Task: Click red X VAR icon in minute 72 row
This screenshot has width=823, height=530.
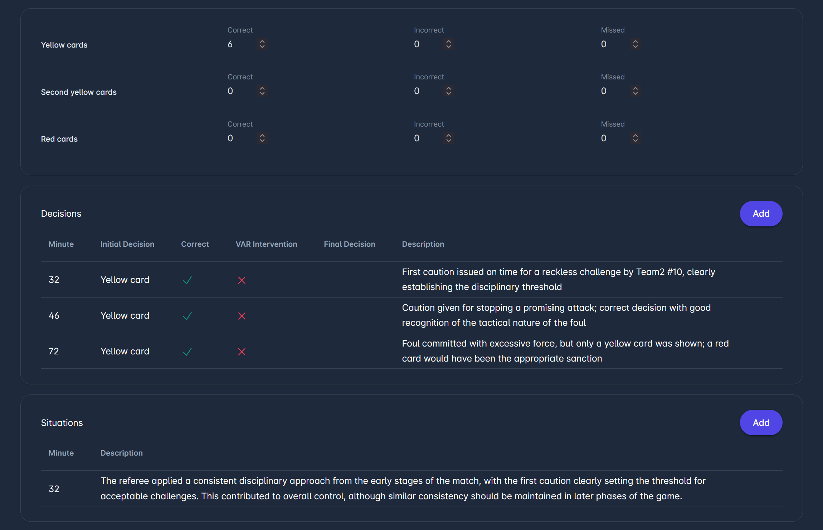Action: click(x=242, y=352)
